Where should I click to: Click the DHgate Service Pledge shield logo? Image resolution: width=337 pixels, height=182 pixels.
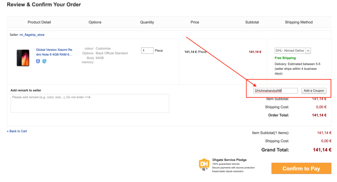coord(204,165)
